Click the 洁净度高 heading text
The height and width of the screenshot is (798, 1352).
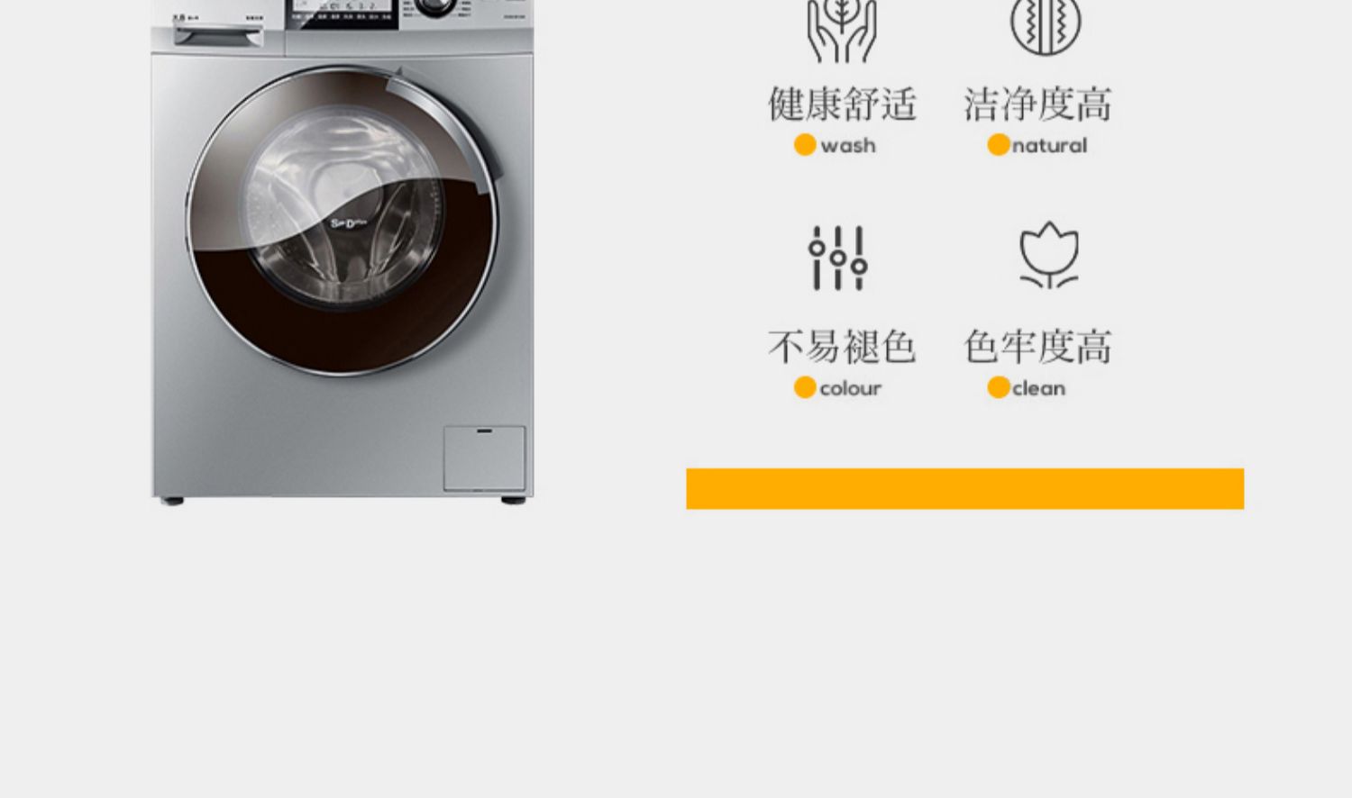tap(1037, 104)
